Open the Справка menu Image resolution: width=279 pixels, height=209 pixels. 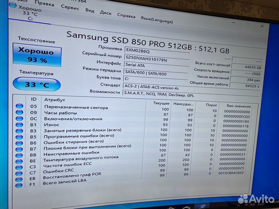(126, 15)
